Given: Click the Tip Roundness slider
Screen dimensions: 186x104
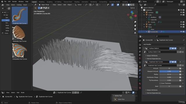Looking at the screenshot, I should (x=169, y=80).
